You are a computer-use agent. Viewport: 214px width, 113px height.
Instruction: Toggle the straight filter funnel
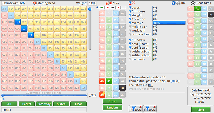pyautogui.click(x=130, y=15)
